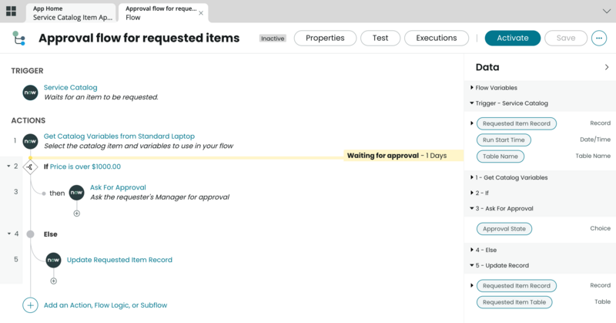Collapse step 4 Else branch
The height and width of the screenshot is (323, 616).
pyautogui.click(x=8, y=234)
